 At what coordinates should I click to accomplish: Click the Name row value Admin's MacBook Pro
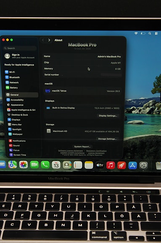pos(109,57)
